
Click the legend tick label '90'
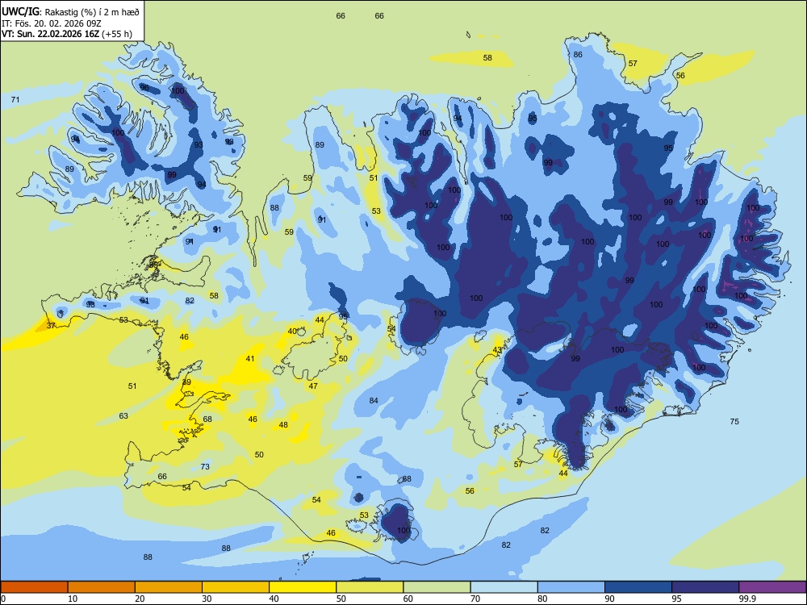point(609,599)
